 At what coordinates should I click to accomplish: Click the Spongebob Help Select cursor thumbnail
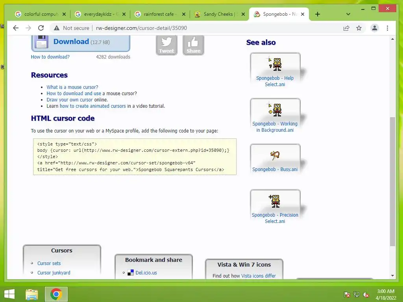275,64
